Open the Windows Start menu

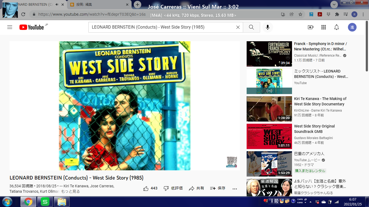tap(7, 202)
